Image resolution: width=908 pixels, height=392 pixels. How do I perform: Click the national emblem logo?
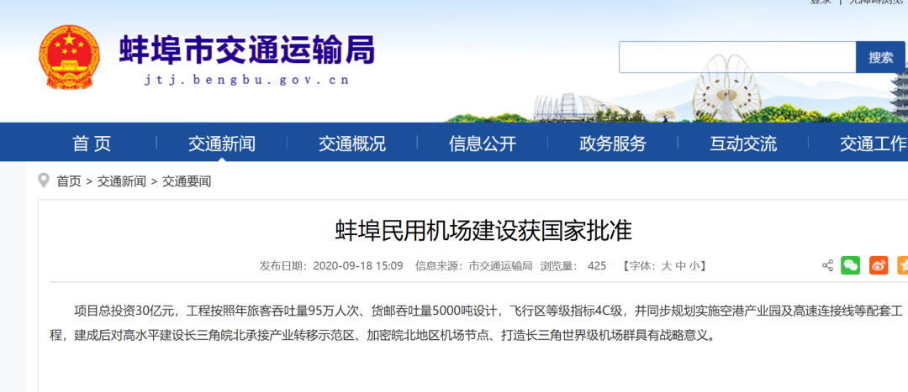coord(69,57)
